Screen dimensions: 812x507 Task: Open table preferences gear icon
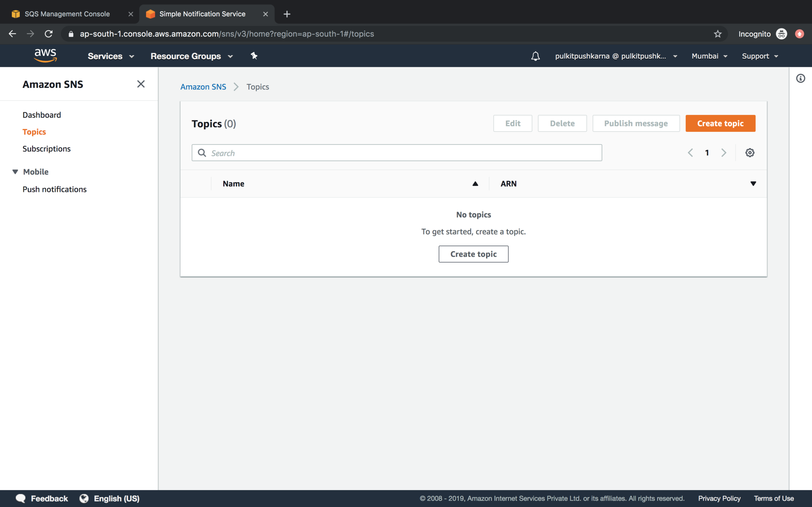[750, 153]
